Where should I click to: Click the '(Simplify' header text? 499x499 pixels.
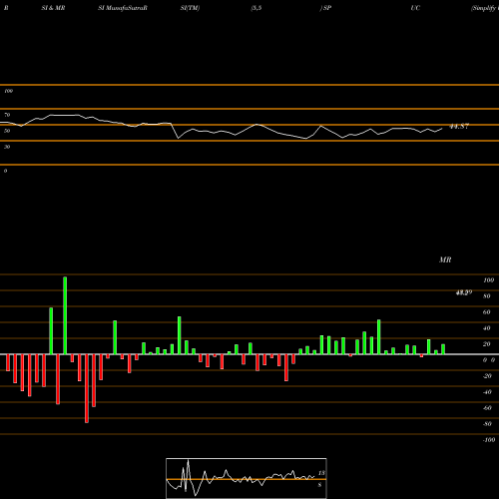484,8
